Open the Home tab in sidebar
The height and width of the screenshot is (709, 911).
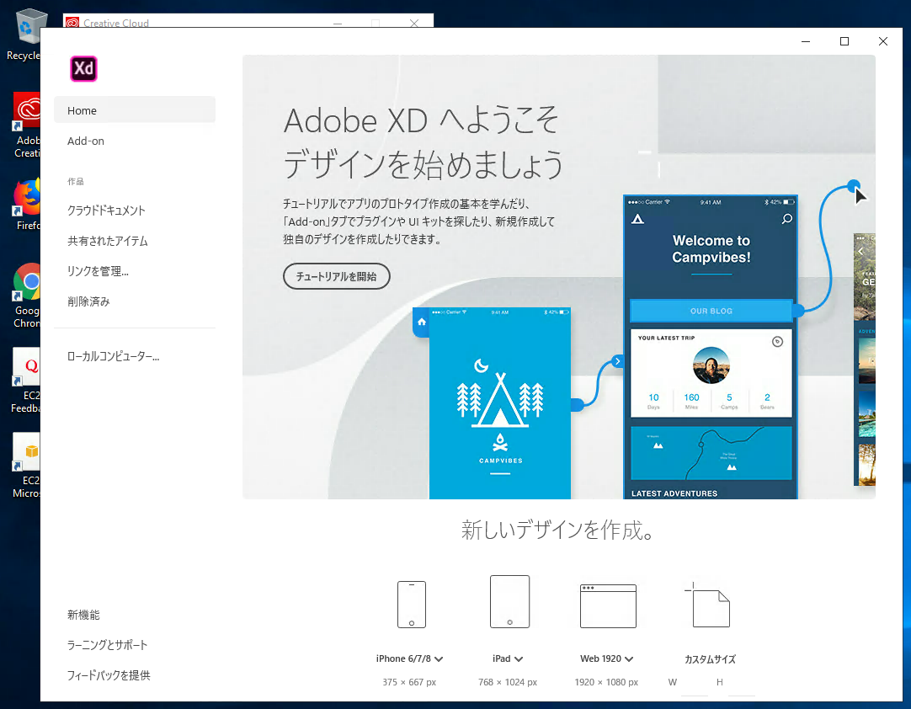point(135,109)
